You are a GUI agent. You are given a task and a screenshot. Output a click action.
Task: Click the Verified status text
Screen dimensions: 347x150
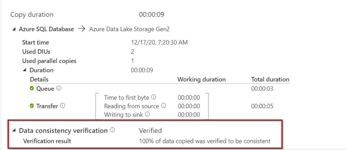(x=150, y=130)
